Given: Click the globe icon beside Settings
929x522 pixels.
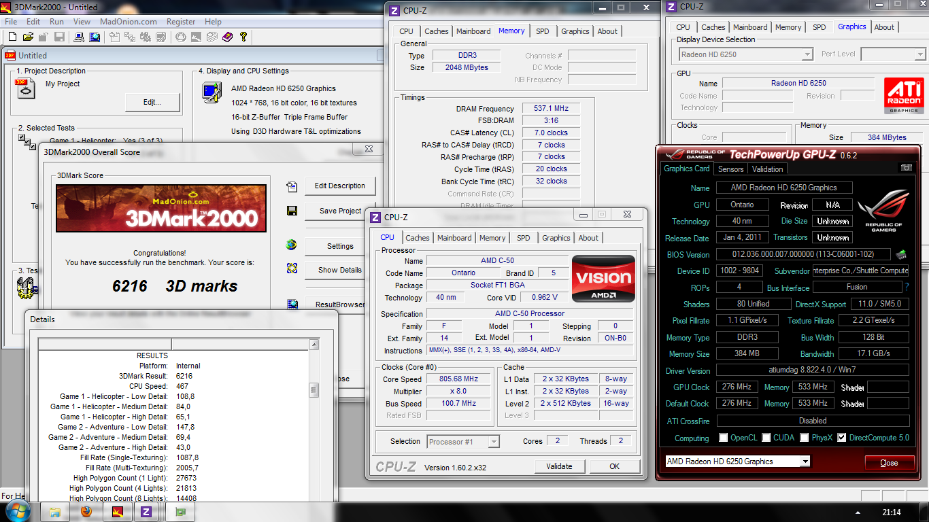Looking at the screenshot, I should point(292,245).
